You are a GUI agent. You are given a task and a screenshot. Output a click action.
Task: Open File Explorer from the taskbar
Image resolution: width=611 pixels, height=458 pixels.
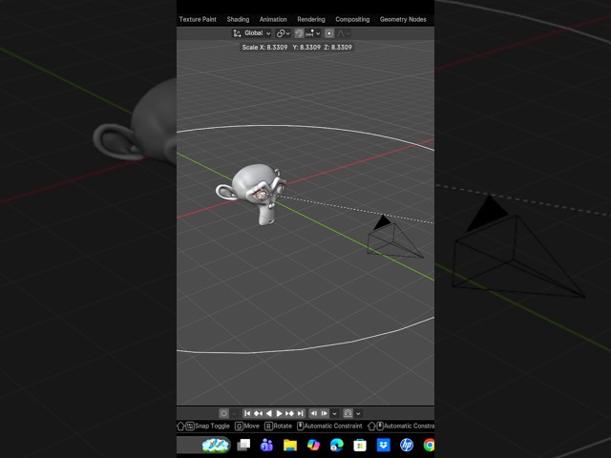tap(290, 445)
